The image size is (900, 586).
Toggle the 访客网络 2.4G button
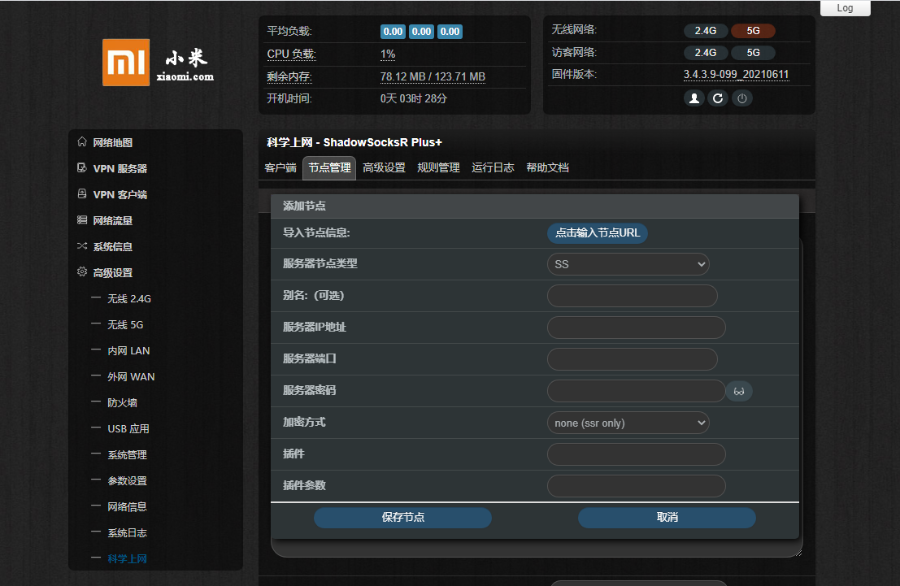click(x=705, y=53)
